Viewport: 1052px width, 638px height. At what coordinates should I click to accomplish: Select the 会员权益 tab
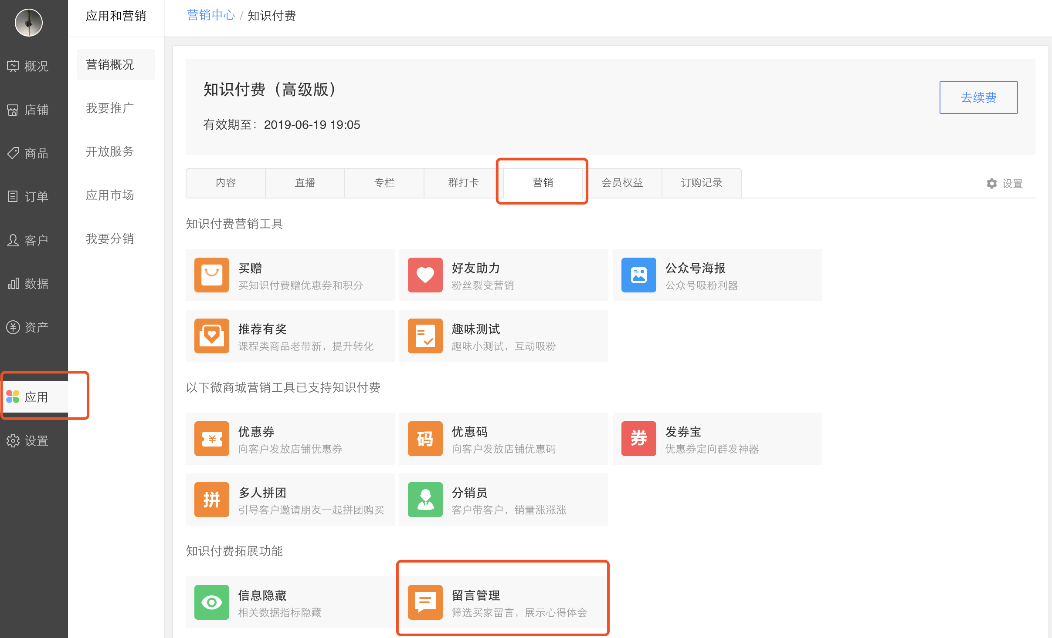(x=622, y=183)
